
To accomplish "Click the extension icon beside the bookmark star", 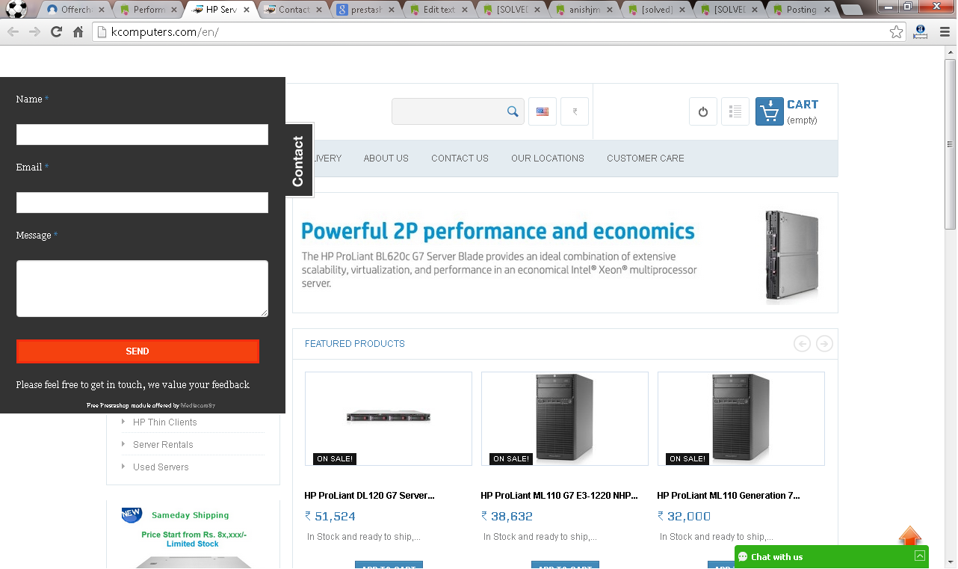I will point(921,32).
